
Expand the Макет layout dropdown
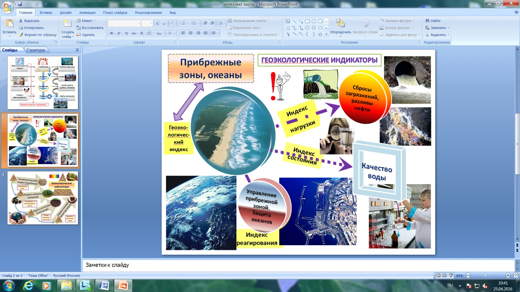[86, 21]
